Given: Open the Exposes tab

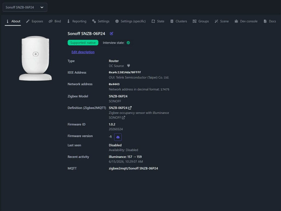Looking at the screenshot, I should click(x=35, y=21).
